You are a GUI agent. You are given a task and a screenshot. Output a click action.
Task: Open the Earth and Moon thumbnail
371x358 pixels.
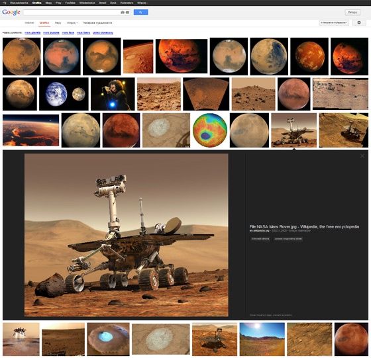pyautogui.click(x=64, y=94)
